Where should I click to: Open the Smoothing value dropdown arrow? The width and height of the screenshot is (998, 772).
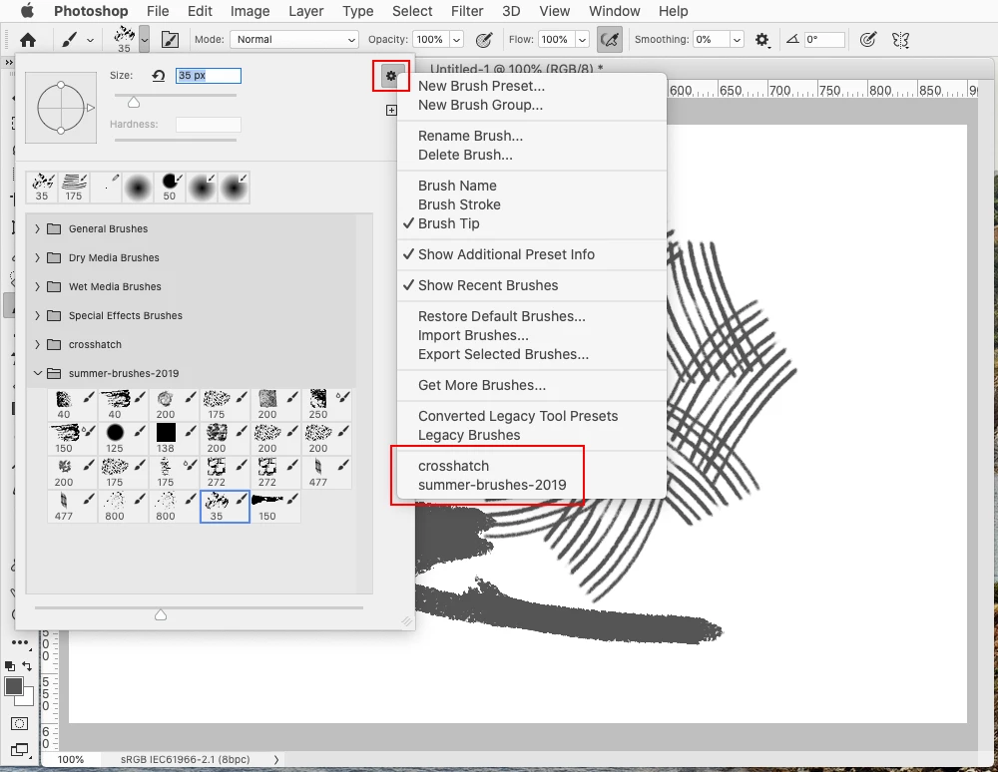(x=737, y=40)
